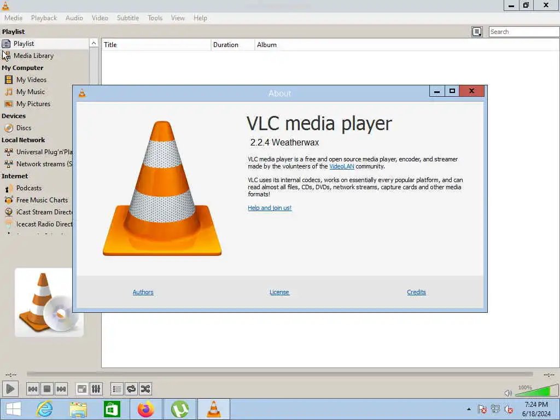
Task: Open the Credits link
Action: tap(416, 292)
